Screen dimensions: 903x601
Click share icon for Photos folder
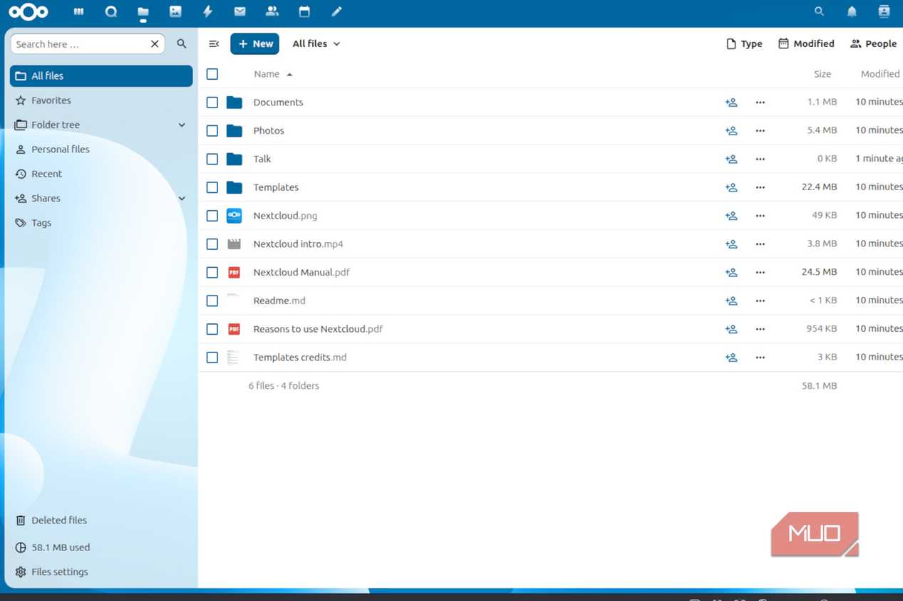click(x=731, y=131)
